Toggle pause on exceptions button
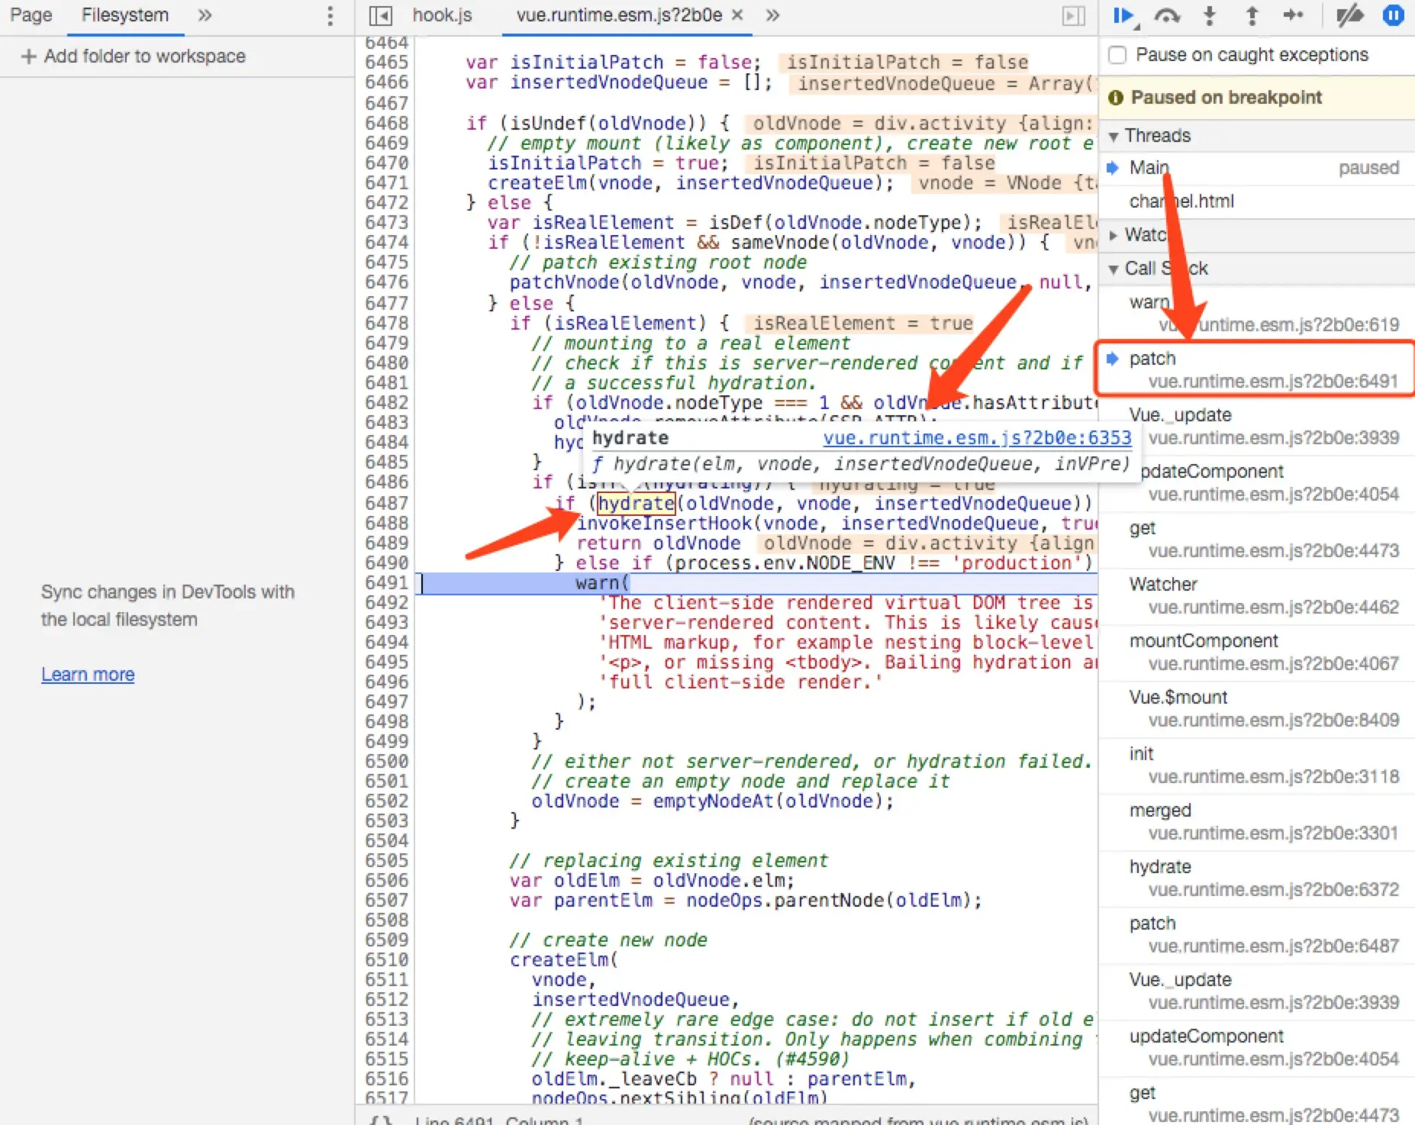The width and height of the screenshot is (1415, 1125). coord(1394,16)
